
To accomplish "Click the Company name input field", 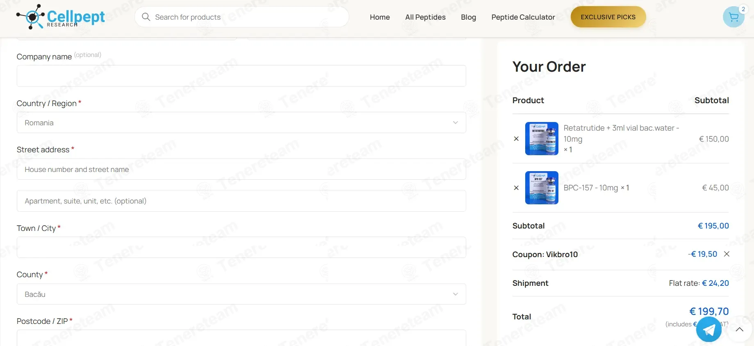I will tap(241, 76).
